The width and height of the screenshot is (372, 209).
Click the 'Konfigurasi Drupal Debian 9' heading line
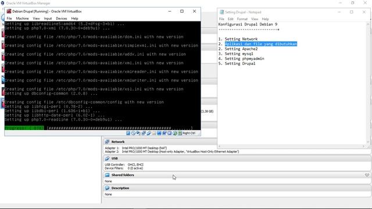pos(248,24)
